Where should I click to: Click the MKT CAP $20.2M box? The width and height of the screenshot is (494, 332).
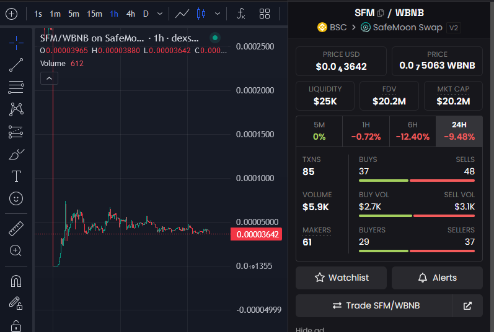[453, 96]
